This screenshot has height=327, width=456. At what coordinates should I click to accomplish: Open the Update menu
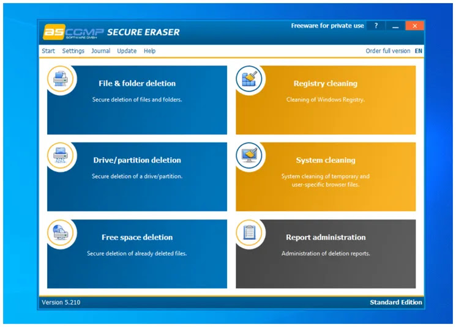127,51
